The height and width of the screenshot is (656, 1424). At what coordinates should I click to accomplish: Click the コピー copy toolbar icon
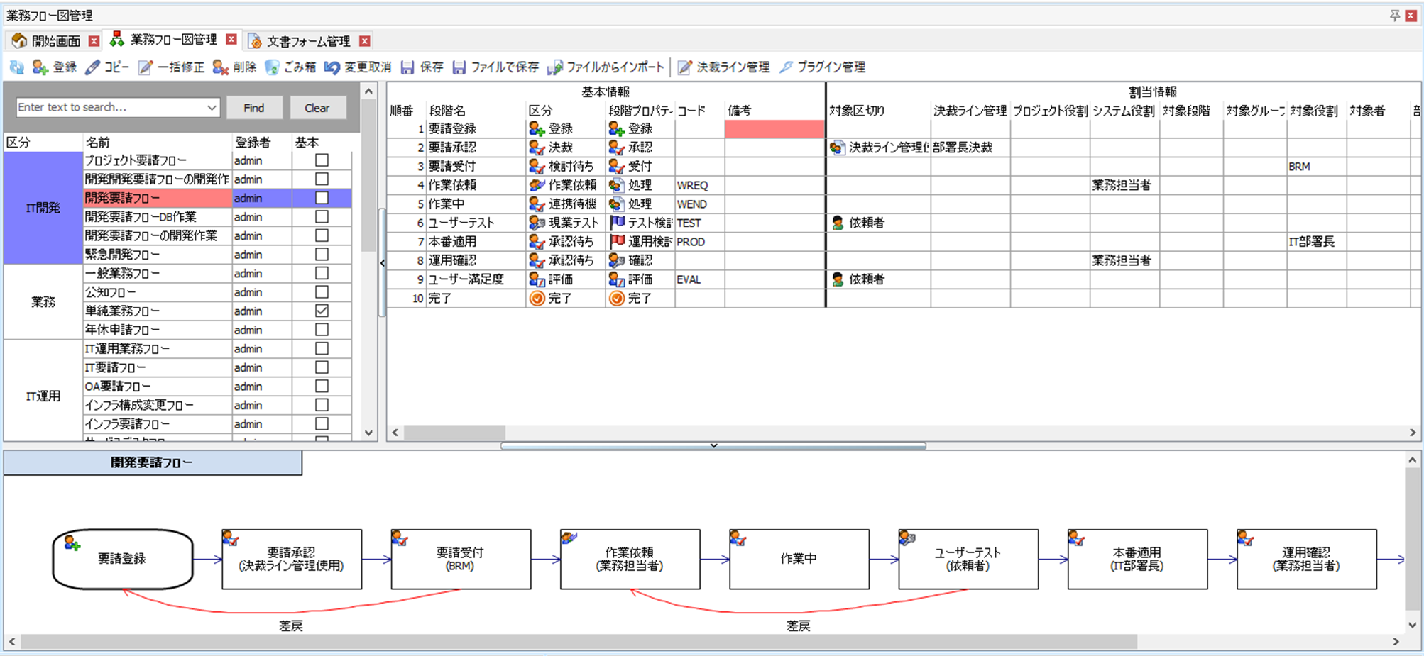(x=92, y=67)
